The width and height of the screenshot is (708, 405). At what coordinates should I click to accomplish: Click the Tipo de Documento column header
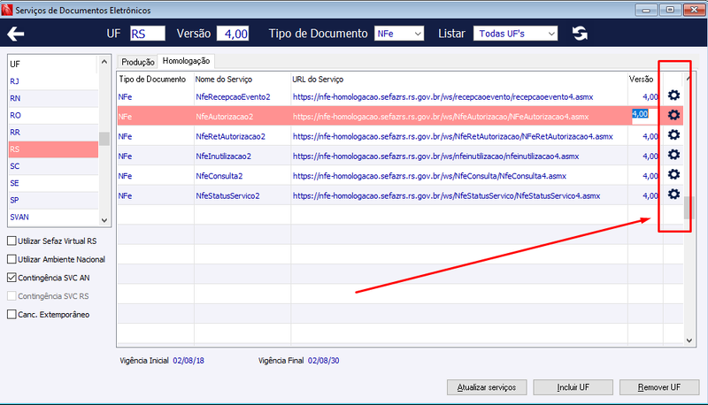(x=152, y=80)
